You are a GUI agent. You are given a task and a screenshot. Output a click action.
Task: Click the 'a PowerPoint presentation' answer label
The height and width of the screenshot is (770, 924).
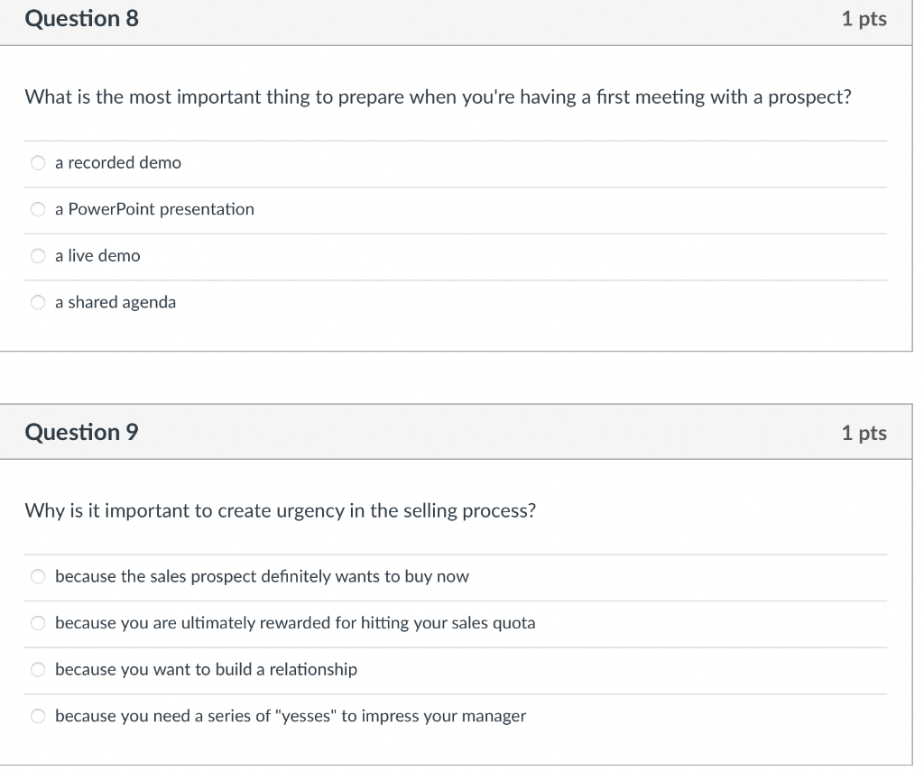coord(154,209)
